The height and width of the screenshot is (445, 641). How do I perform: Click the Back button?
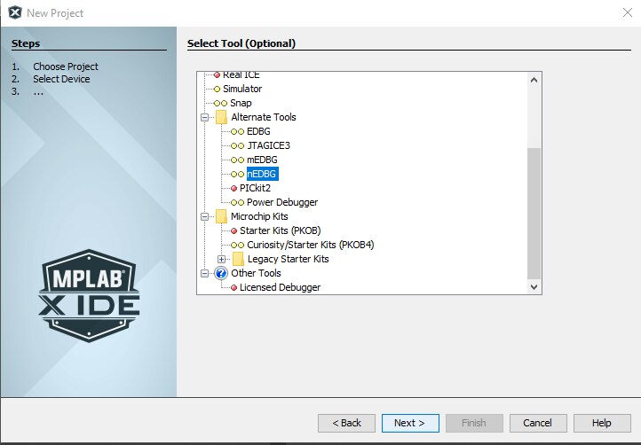[x=346, y=423]
